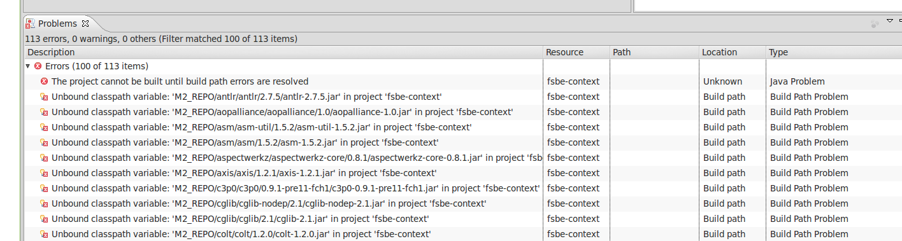Click the red Errors group icon
This screenshot has width=902, height=241.
pyautogui.click(x=38, y=66)
